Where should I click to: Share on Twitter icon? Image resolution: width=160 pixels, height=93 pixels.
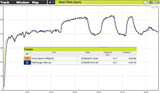[155, 2]
